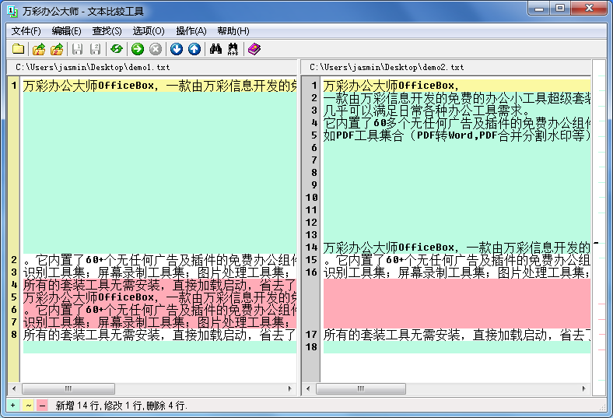The width and height of the screenshot is (613, 418).
Task: Click the red minus deleted-lines swatch
Action: [x=42, y=406]
